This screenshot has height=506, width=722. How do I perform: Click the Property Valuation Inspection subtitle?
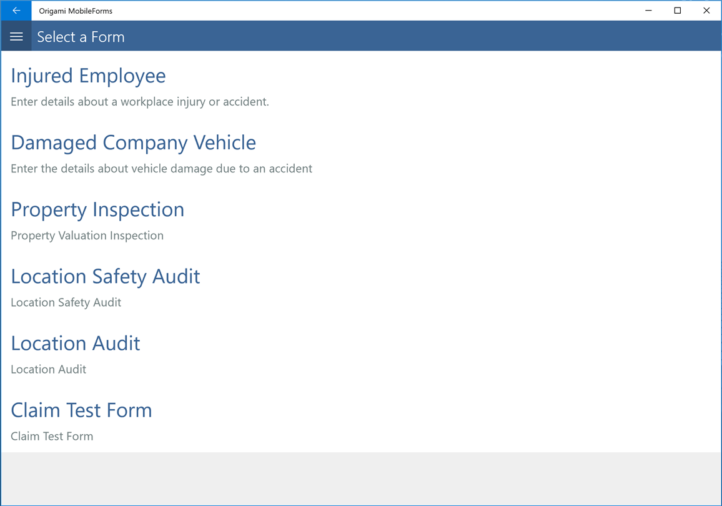[87, 236]
